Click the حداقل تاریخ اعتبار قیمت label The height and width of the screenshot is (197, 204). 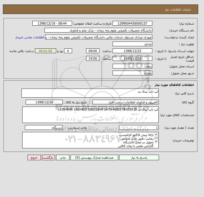coord(182,59)
